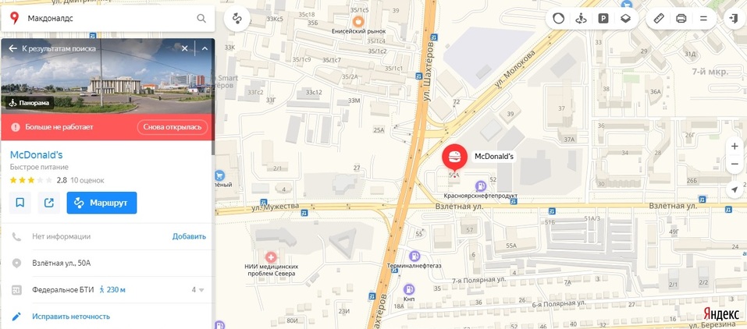Toggle parking layer icon
Image resolution: width=747 pixels, height=329 pixels.
[603, 19]
